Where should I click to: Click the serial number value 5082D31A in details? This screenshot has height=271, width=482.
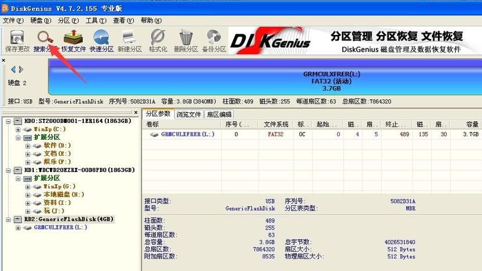click(x=403, y=201)
